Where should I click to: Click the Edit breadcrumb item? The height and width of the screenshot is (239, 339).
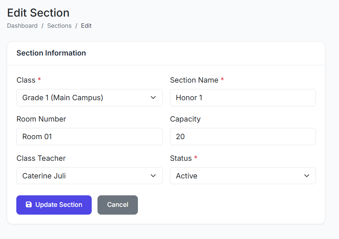[86, 26]
